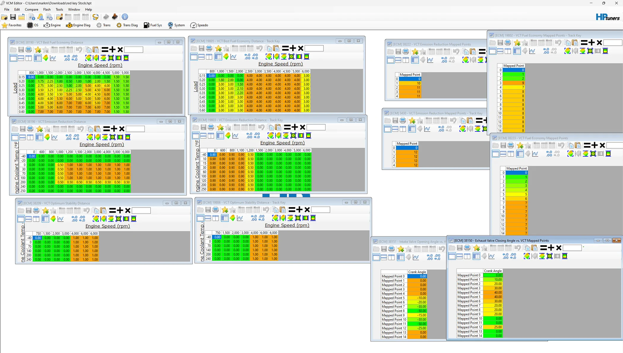
Task: Open the System parameter group
Action: tap(176, 25)
